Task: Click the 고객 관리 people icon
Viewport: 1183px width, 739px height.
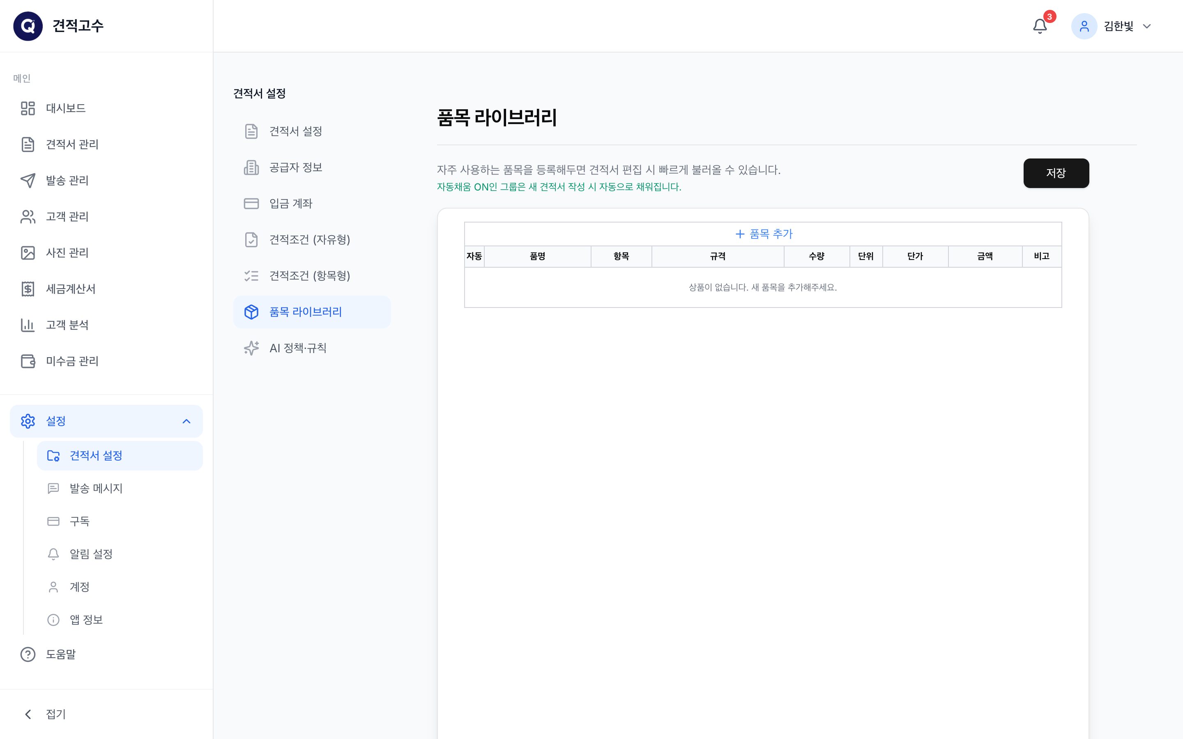Action: pyautogui.click(x=28, y=216)
